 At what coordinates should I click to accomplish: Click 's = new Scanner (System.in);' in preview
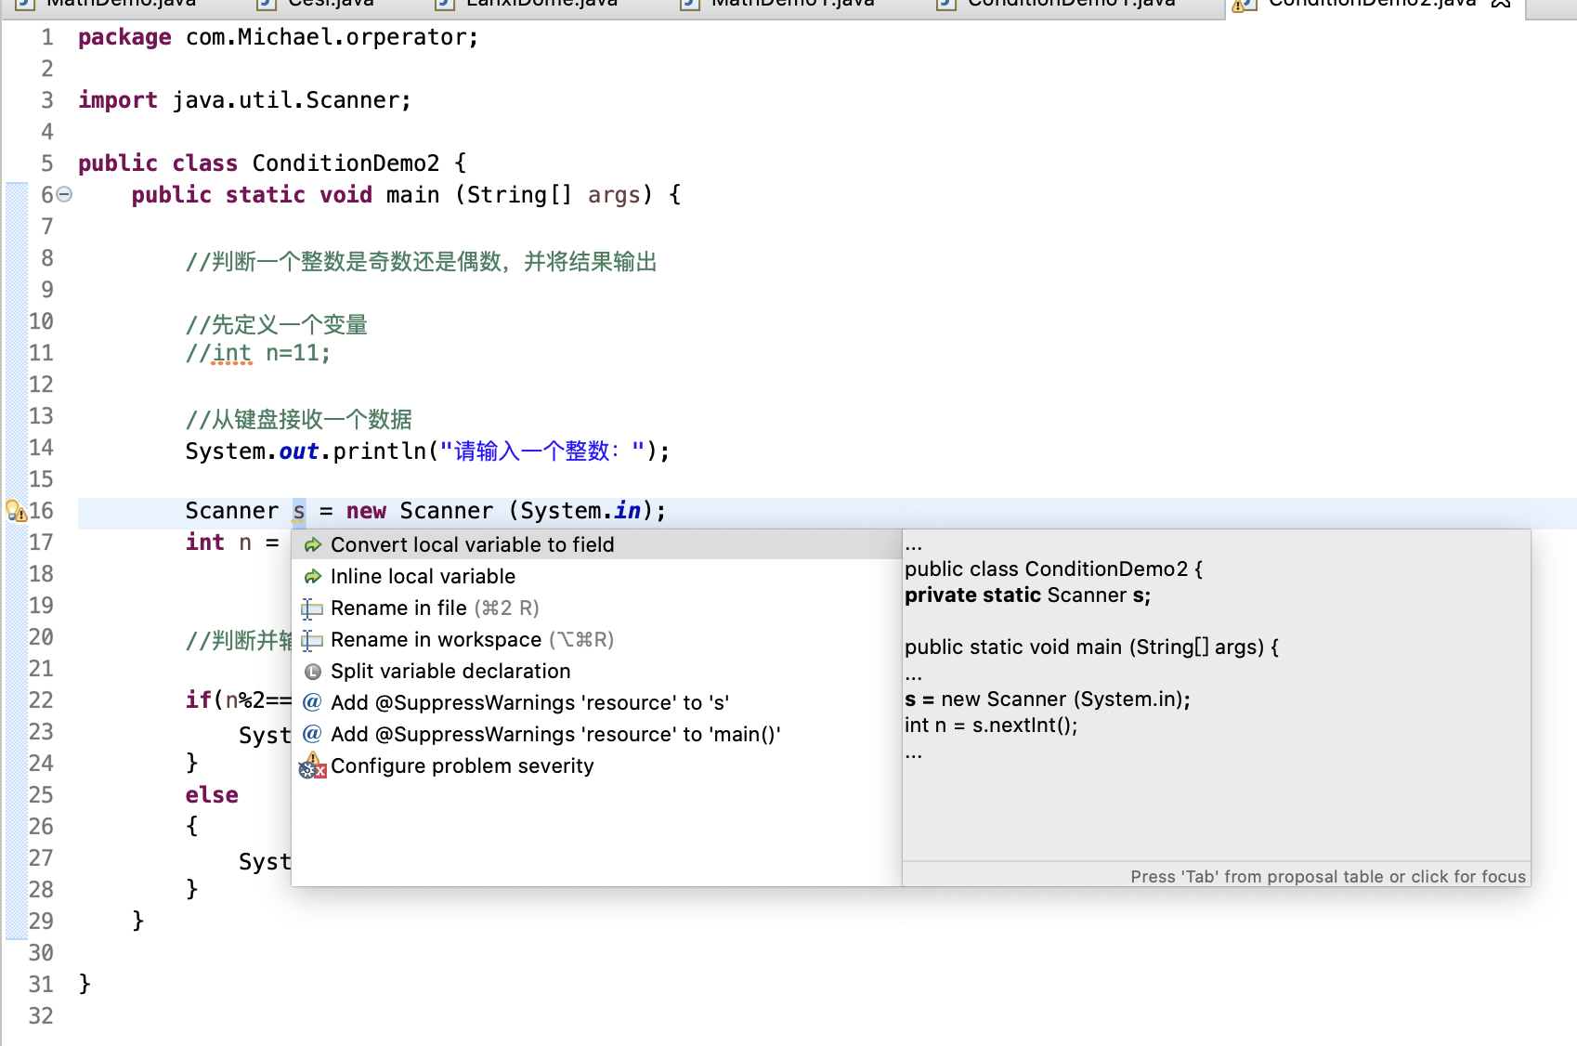coord(1048,700)
